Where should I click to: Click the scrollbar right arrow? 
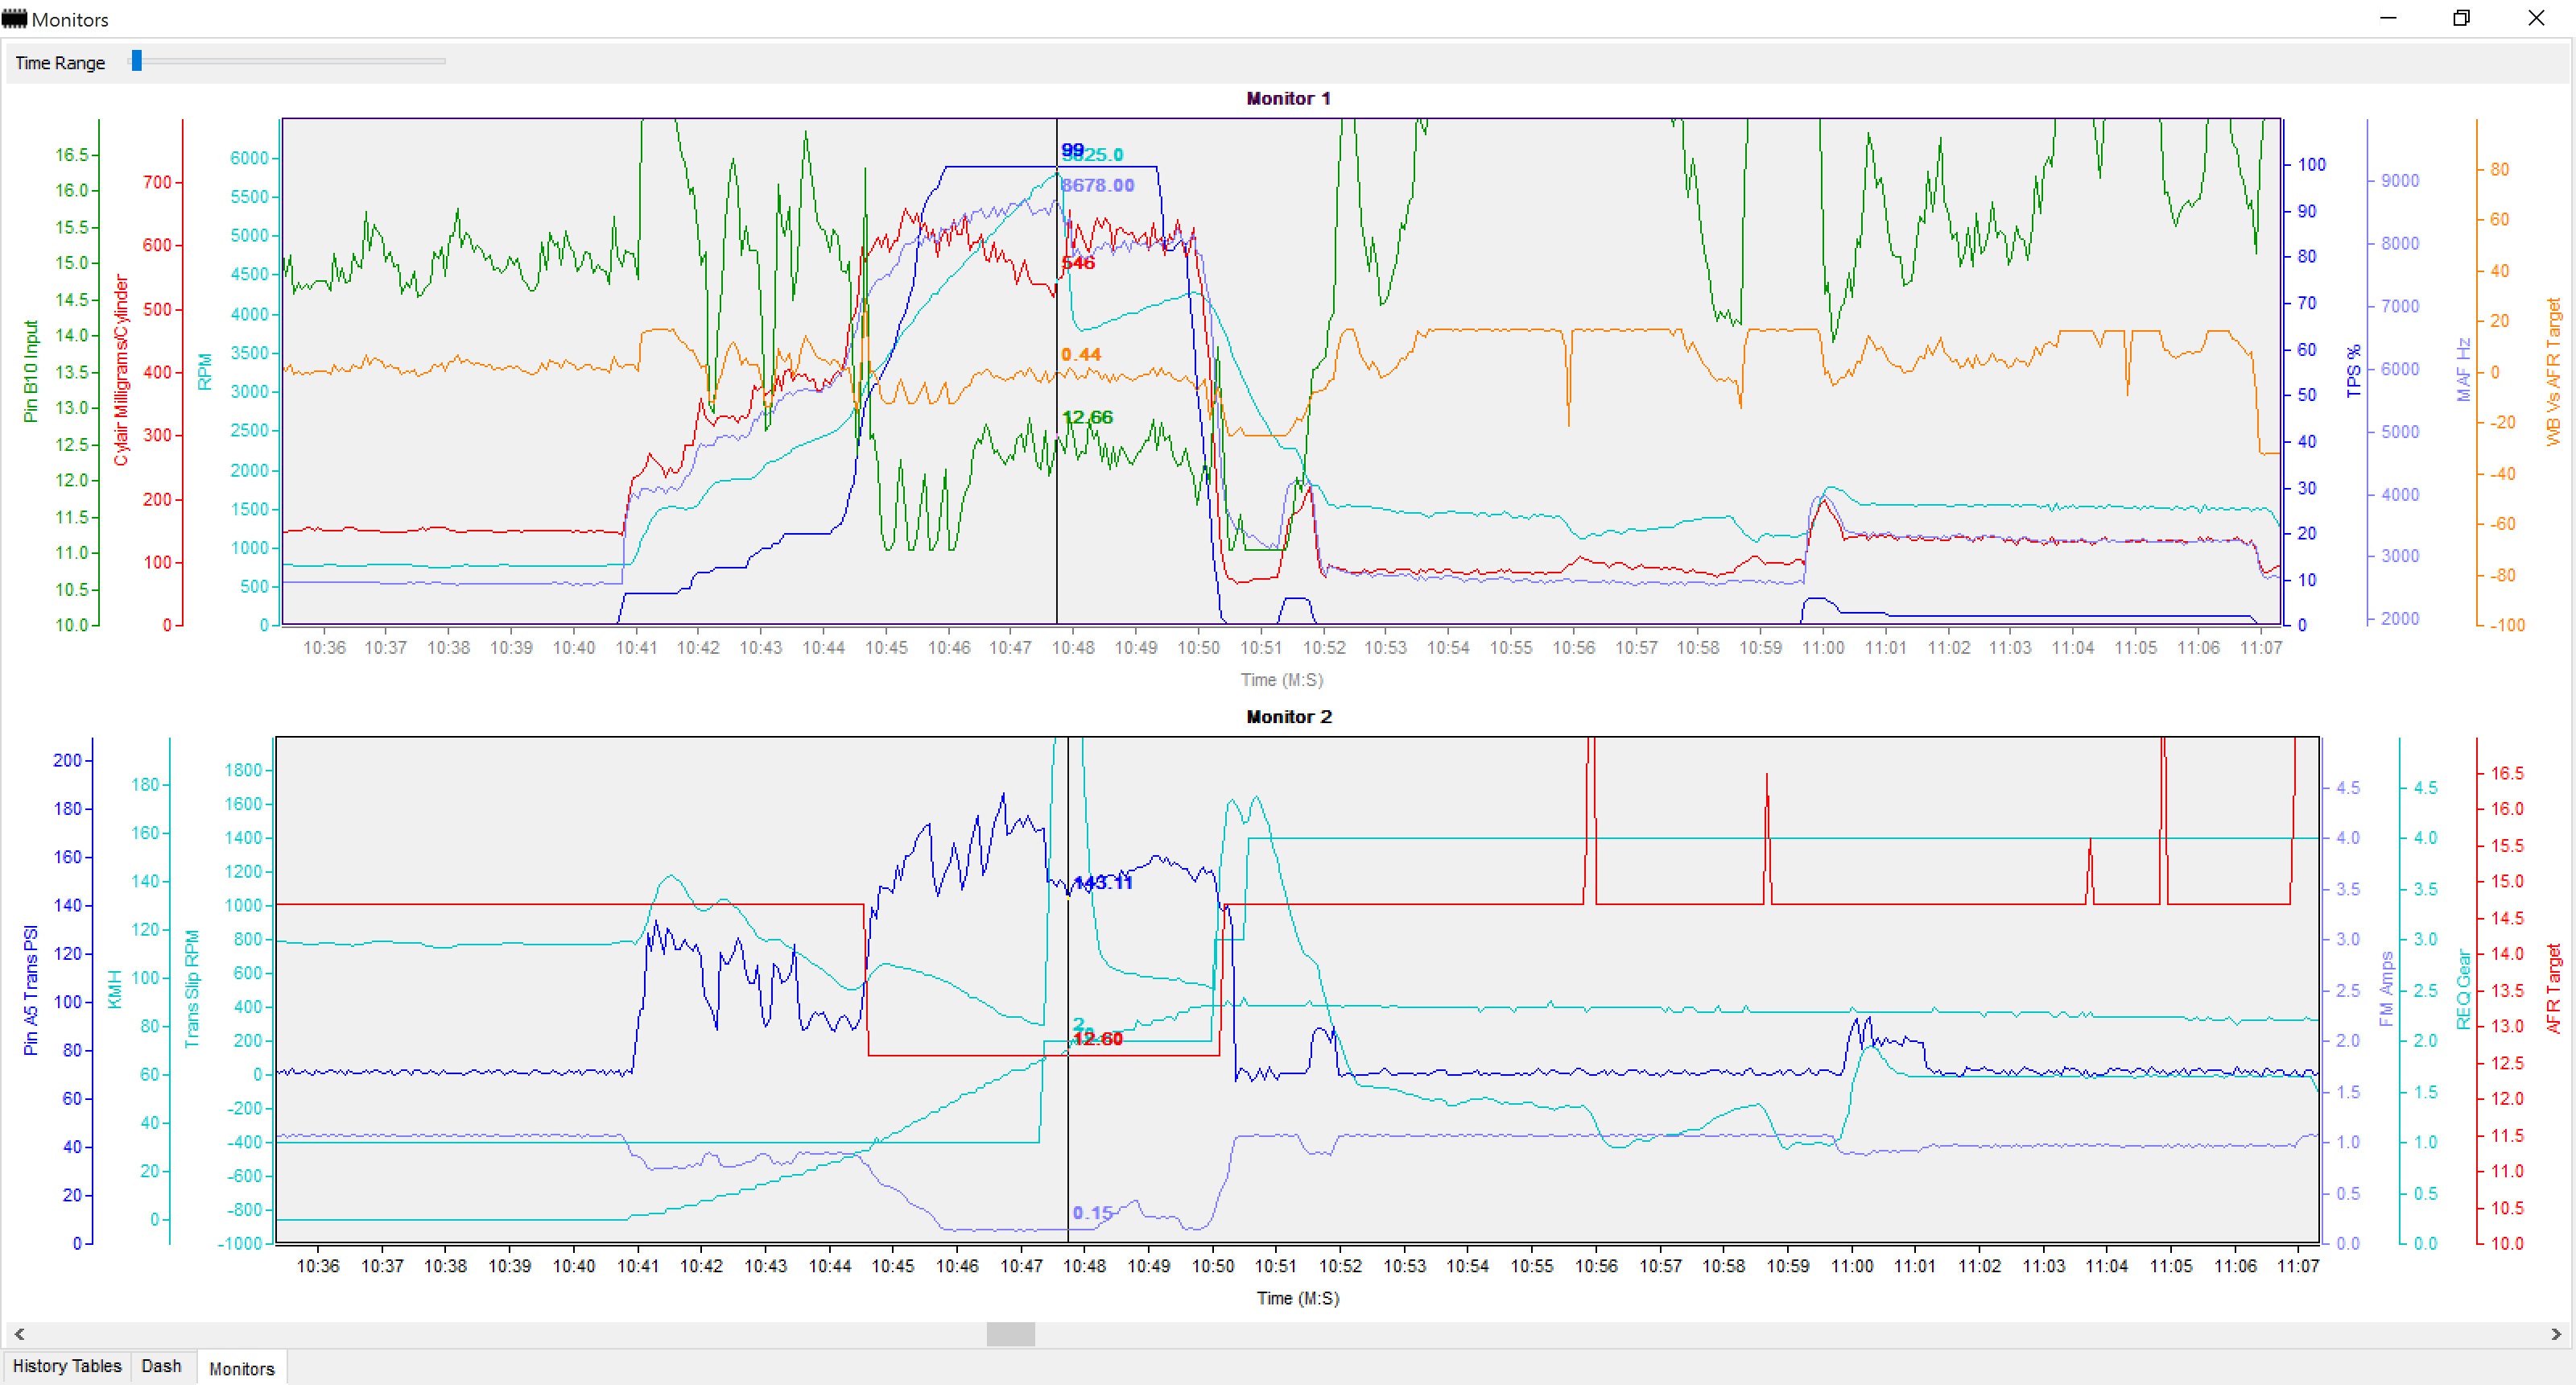point(2556,1334)
